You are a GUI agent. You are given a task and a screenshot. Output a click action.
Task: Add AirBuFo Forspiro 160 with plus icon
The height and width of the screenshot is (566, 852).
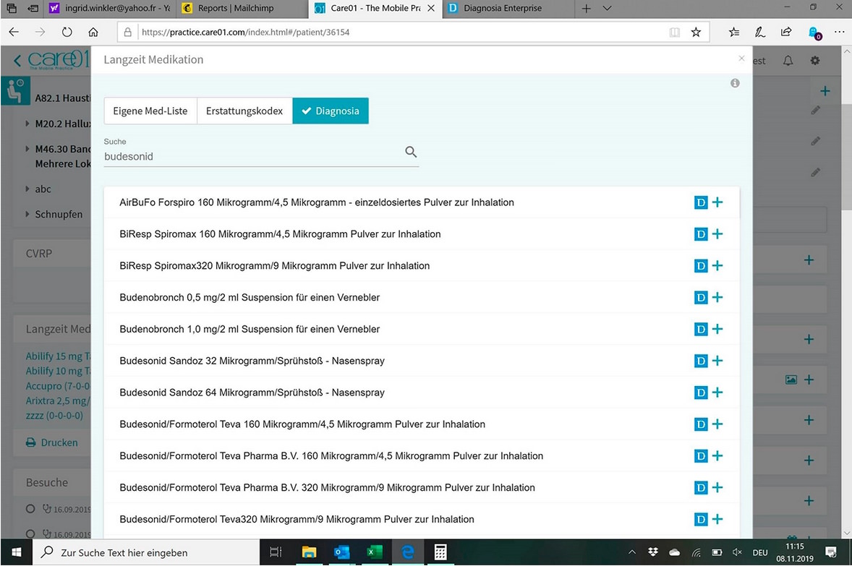[x=717, y=202]
